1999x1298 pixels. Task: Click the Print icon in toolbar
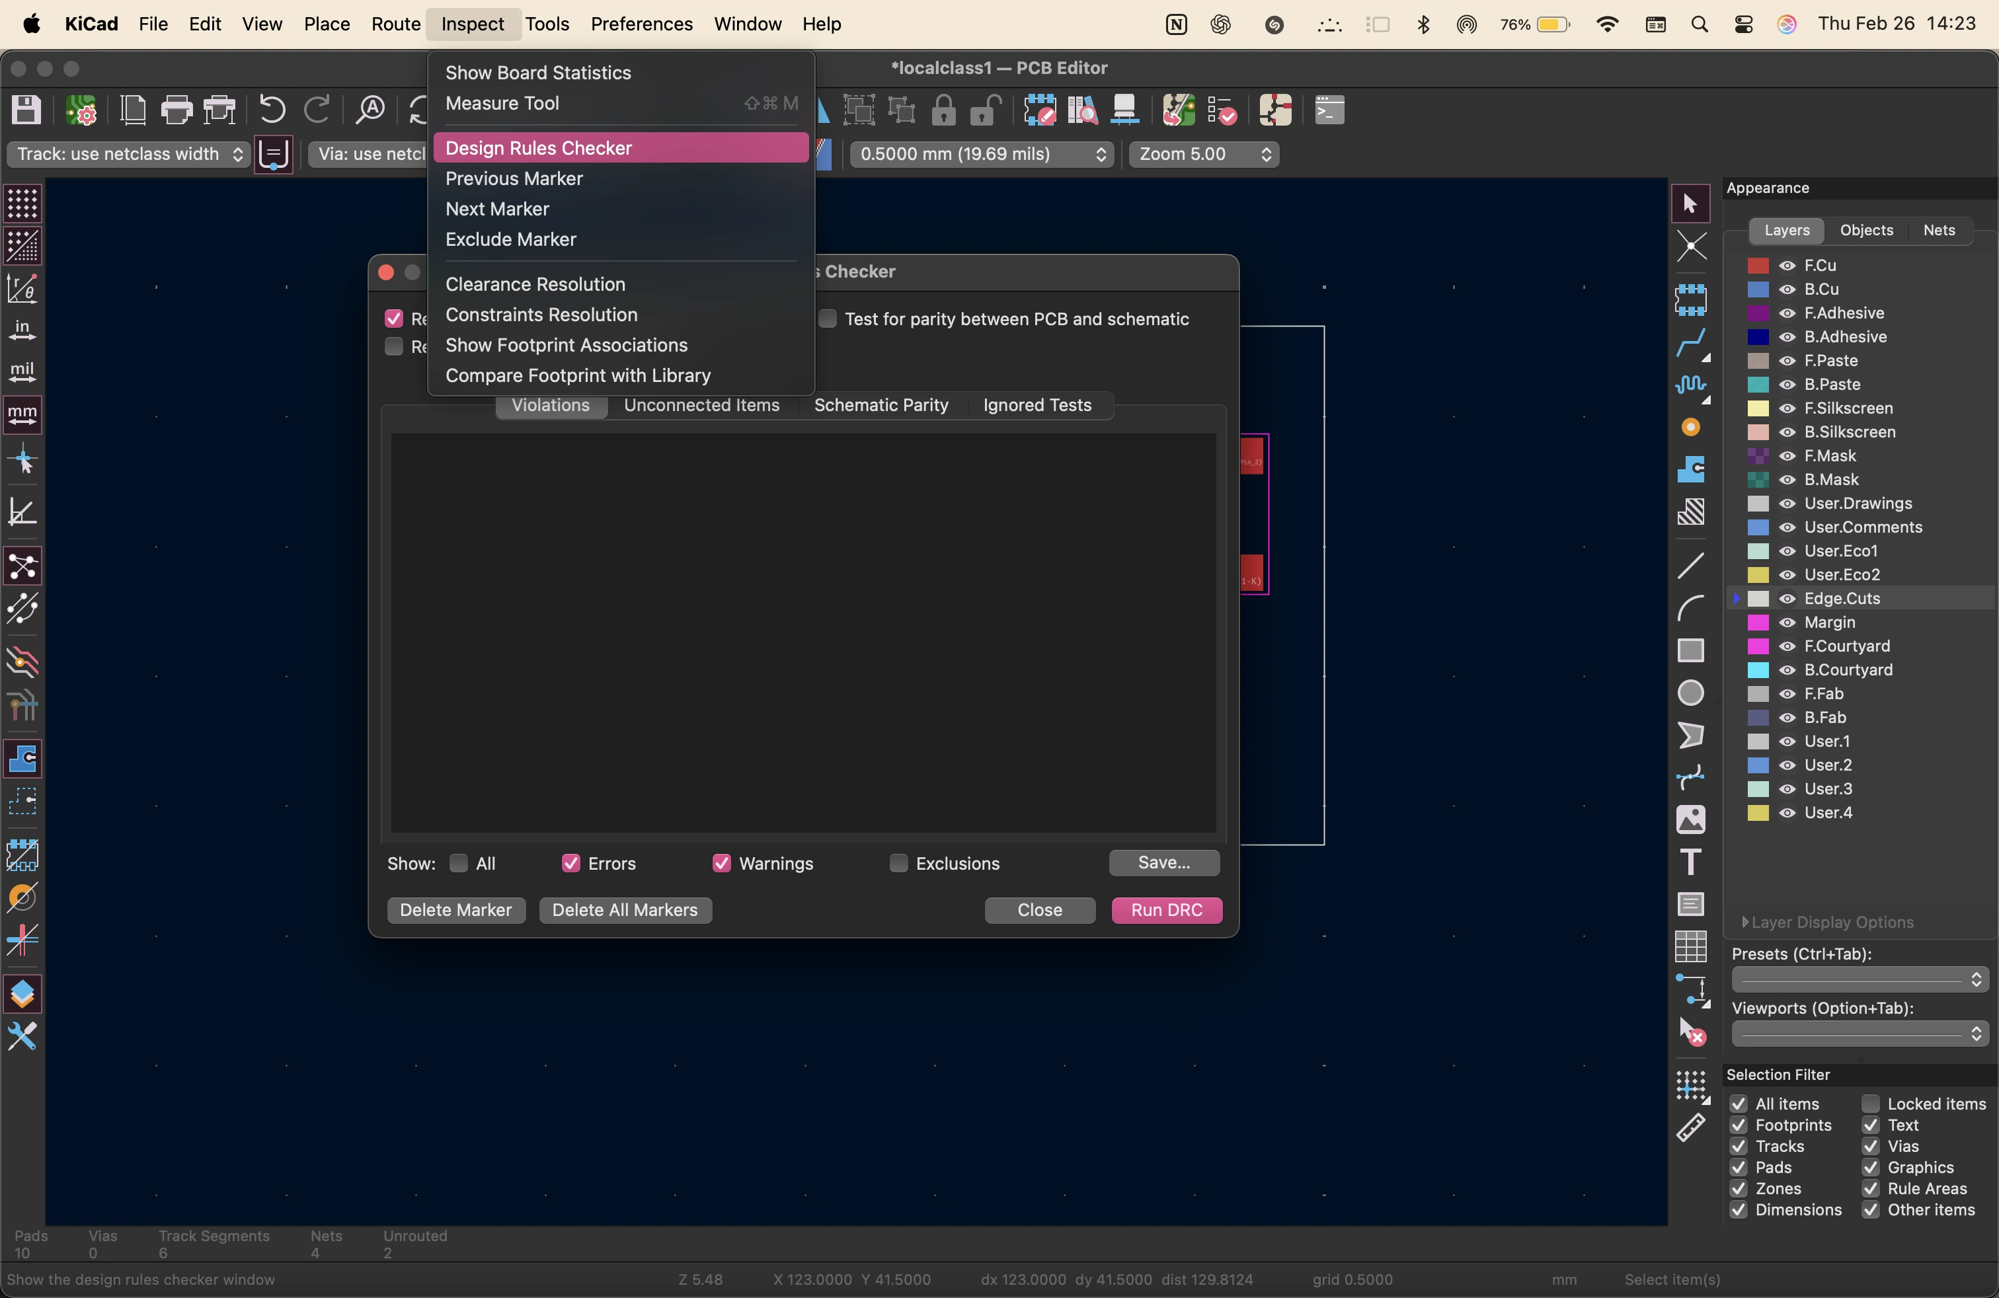[176, 110]
